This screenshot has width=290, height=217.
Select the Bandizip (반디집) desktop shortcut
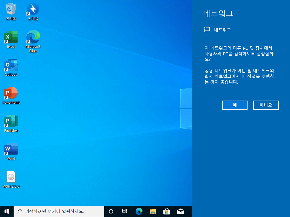coord(33,11)
